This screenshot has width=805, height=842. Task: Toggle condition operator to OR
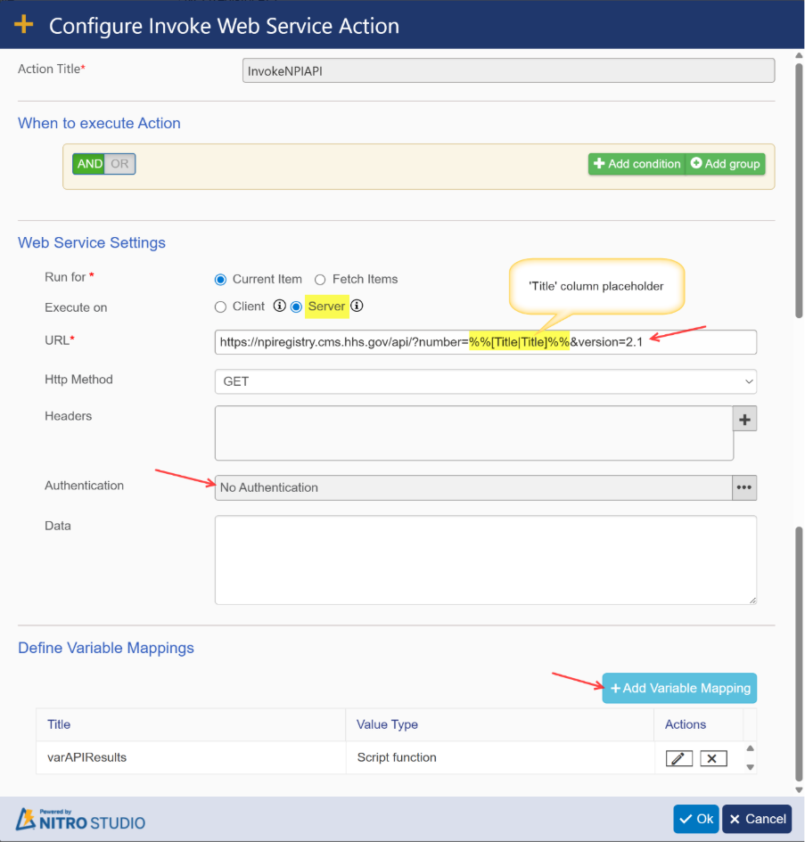[119, 164]
